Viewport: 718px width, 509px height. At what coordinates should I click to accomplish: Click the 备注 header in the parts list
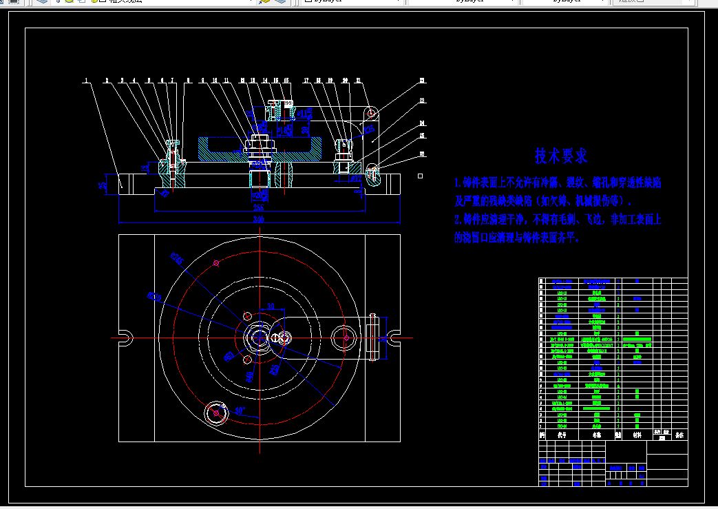(679, 435)
